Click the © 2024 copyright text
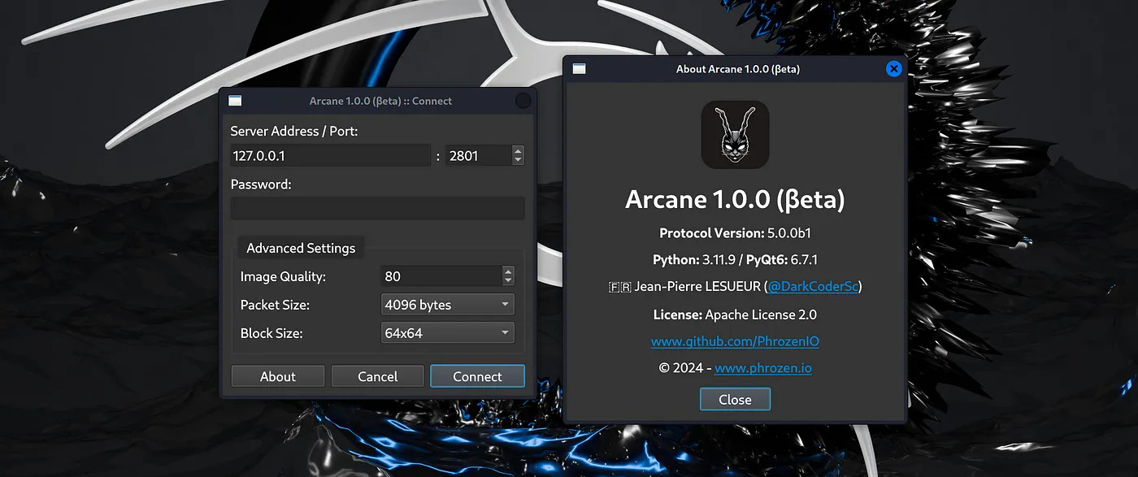The height and width of the screenshot is (477, 1138). [x=680, y=367]
